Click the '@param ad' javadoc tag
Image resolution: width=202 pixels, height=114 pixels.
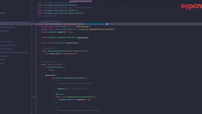tap(62, 89)
